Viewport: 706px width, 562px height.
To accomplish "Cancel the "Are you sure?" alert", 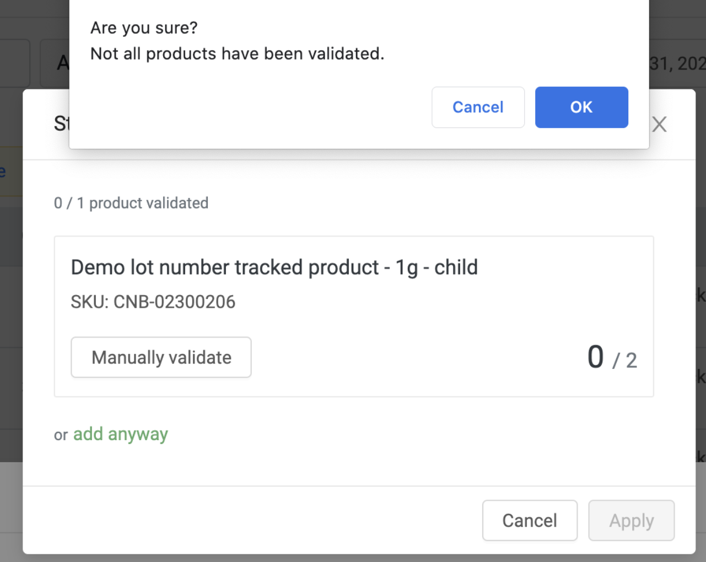I will tap(478, 107).
